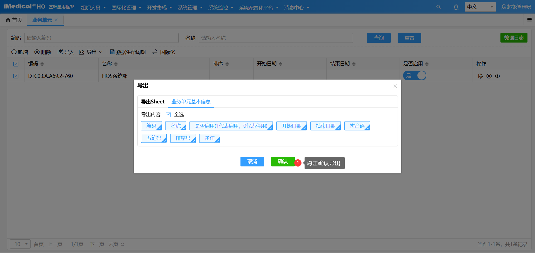This screenshot has width=535, height=253.
Task: Toggle the header select-all checkbox
Action: click(16, 64)
